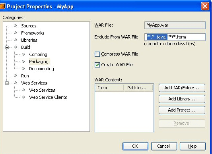
Task: Select the Libraries category
Action: click(x=29, y=40)
